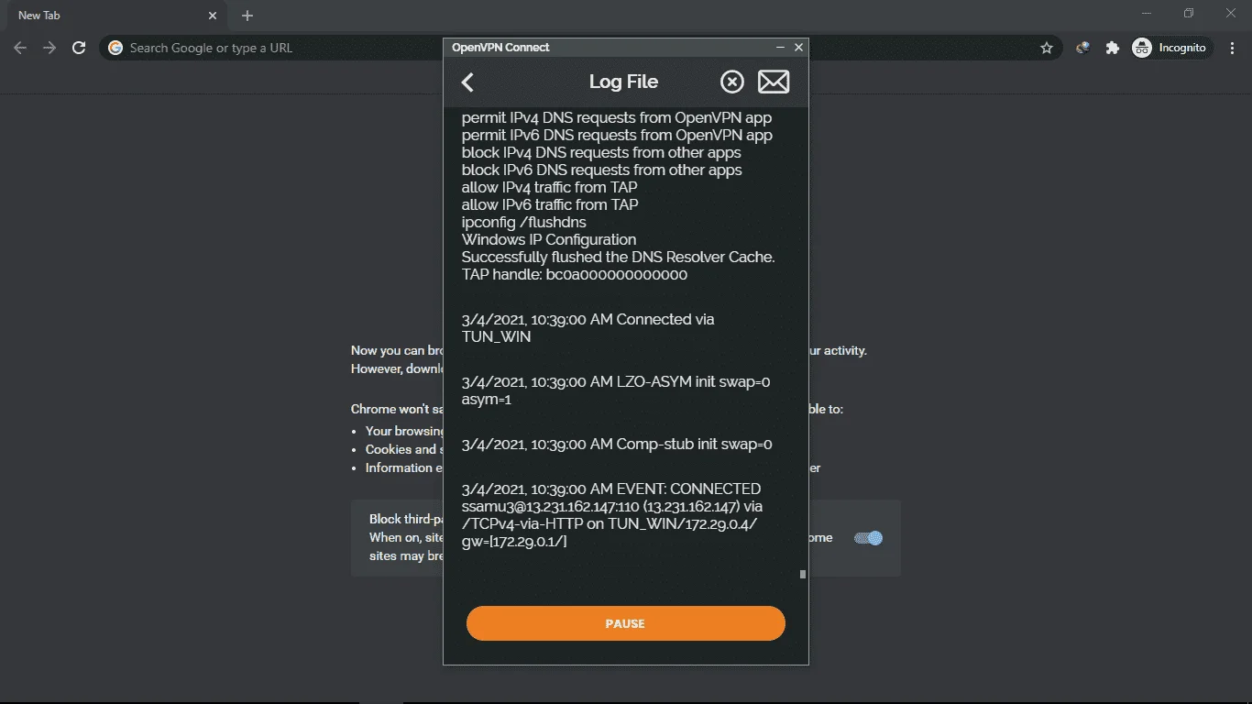1252x704 pixels.
Task: Go back from the Log File screen
Action: point(467,82)
